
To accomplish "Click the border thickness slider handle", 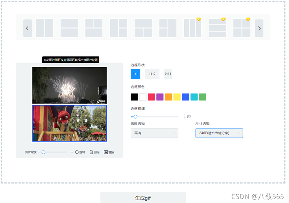I will tap(135, 117).
